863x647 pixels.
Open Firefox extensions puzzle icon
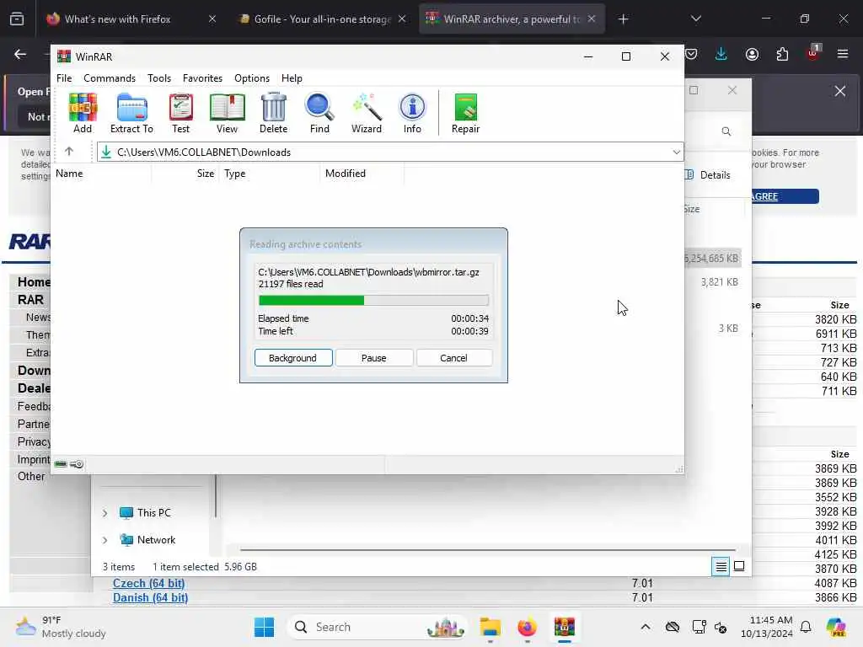pyautogui.click(x=782, y=54)
